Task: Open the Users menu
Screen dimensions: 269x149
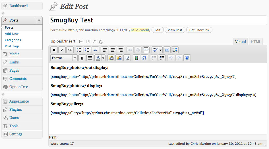Action: 22,118
